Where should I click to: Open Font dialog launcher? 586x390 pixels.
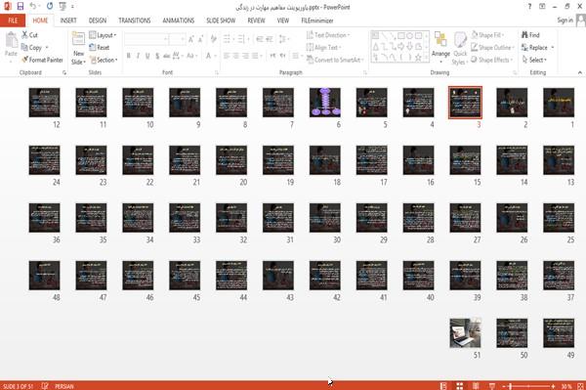[x=217, y=72]
